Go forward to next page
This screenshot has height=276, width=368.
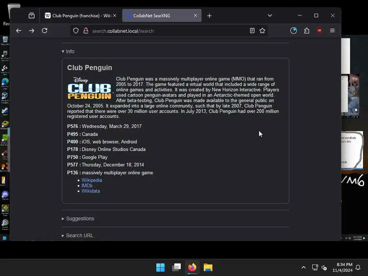pyautogui.click(x=32, y=31)
